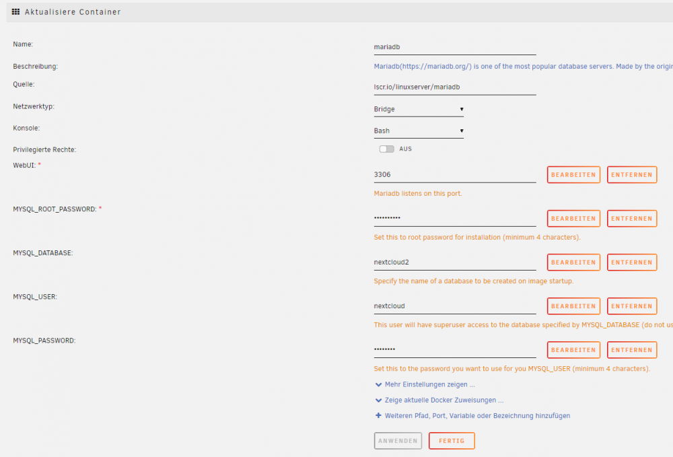Click Entfernen for MYSQL_DATABASE

pyautogui.click(x=632, y=262)
